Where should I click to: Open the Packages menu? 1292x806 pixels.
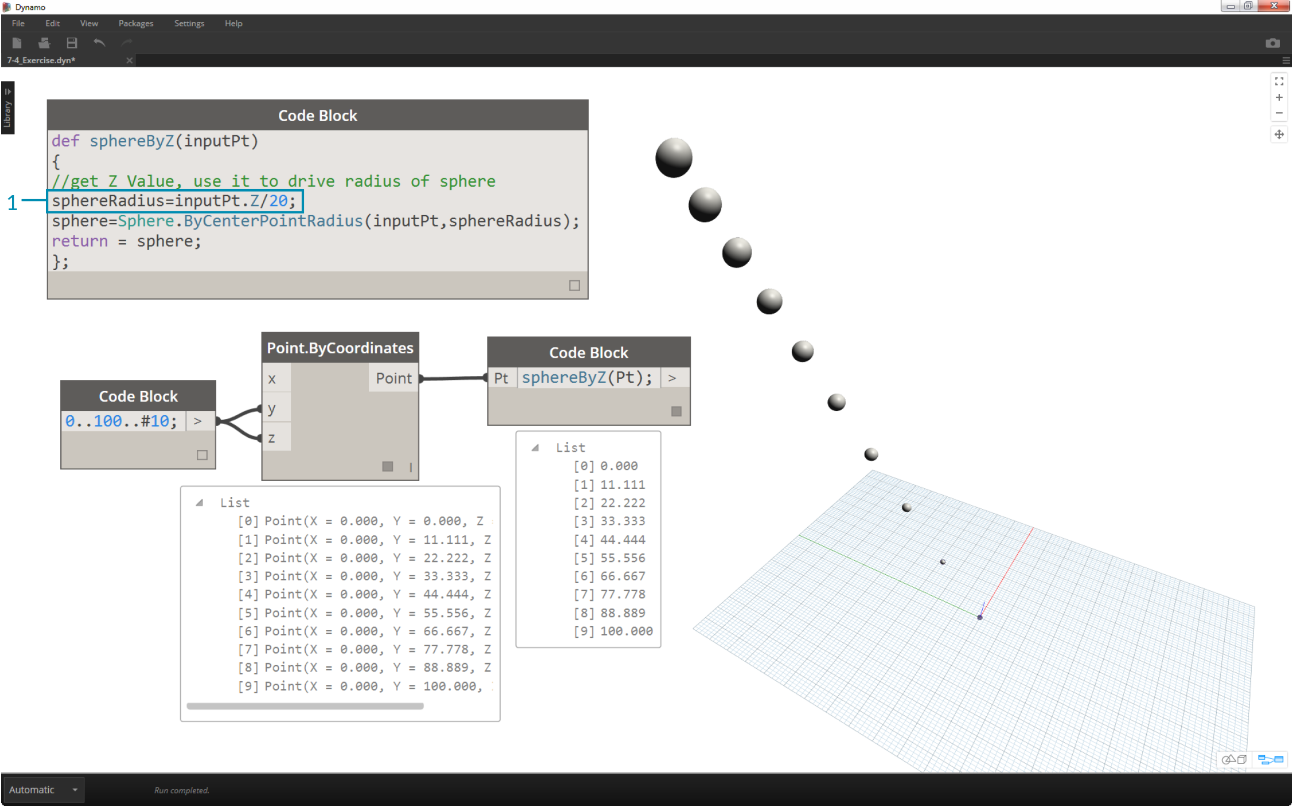(136, 23)
